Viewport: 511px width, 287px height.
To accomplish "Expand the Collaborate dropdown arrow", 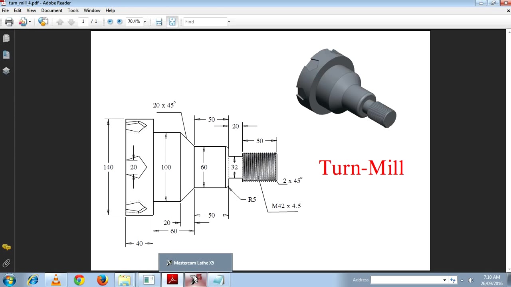I will (30, 22).
